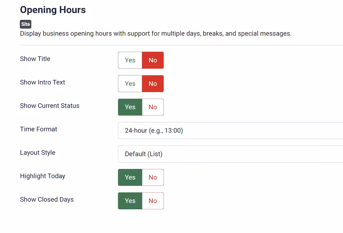Click the Layout Style label
Screen dimensions: 343x233
38,153
